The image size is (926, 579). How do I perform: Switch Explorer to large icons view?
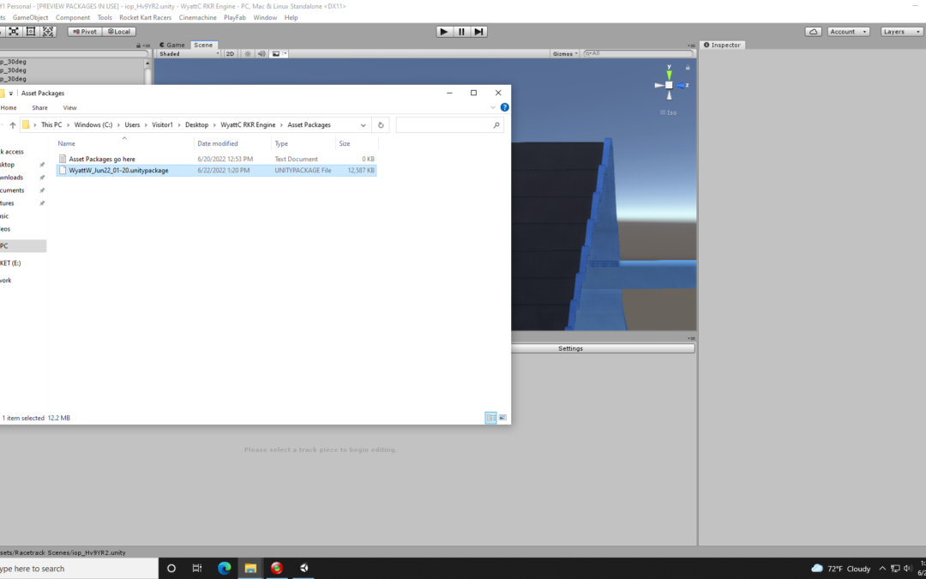click(502, 418)
